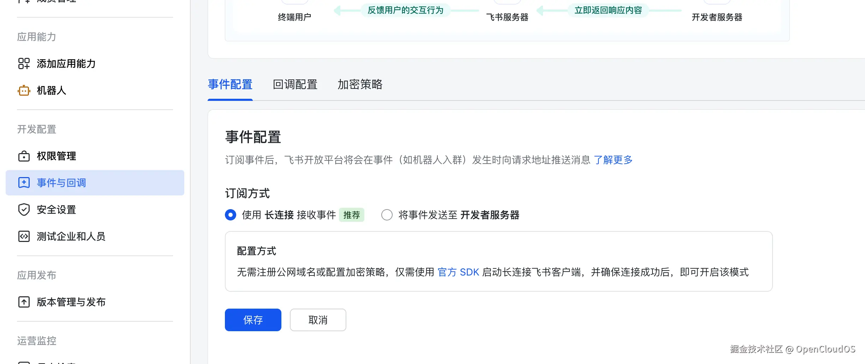The height and width of the screenshot is (364, 865).
Task: Open 测试企业和人员 sidebar item
Action: (x=71, y=236)
